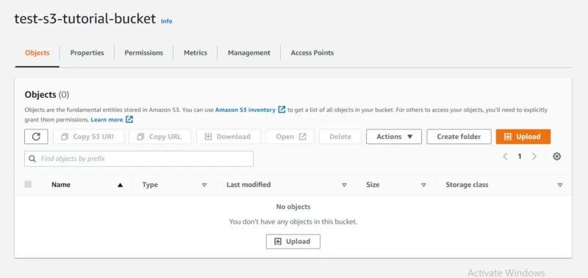Open the Permissions tab
588x278 pixels.
143,53
